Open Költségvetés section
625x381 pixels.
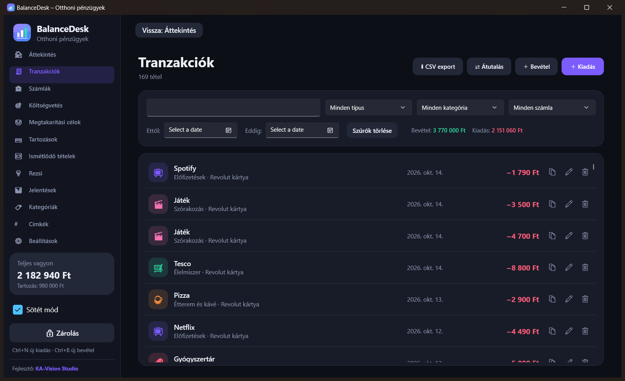point(62,106)
